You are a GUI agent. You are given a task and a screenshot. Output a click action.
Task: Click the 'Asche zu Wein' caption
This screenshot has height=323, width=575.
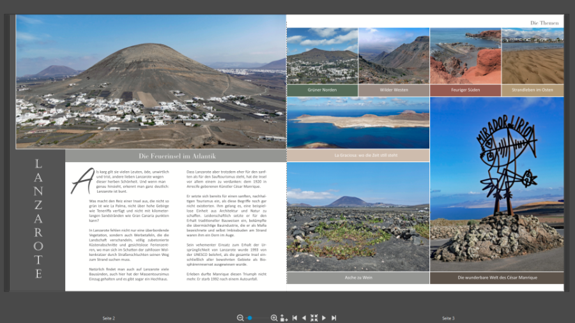358,278
